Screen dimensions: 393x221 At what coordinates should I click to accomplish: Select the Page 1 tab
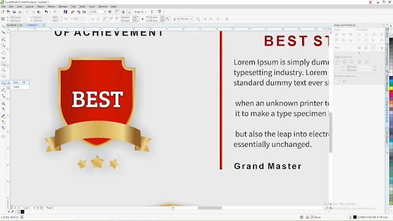[50, 207]
